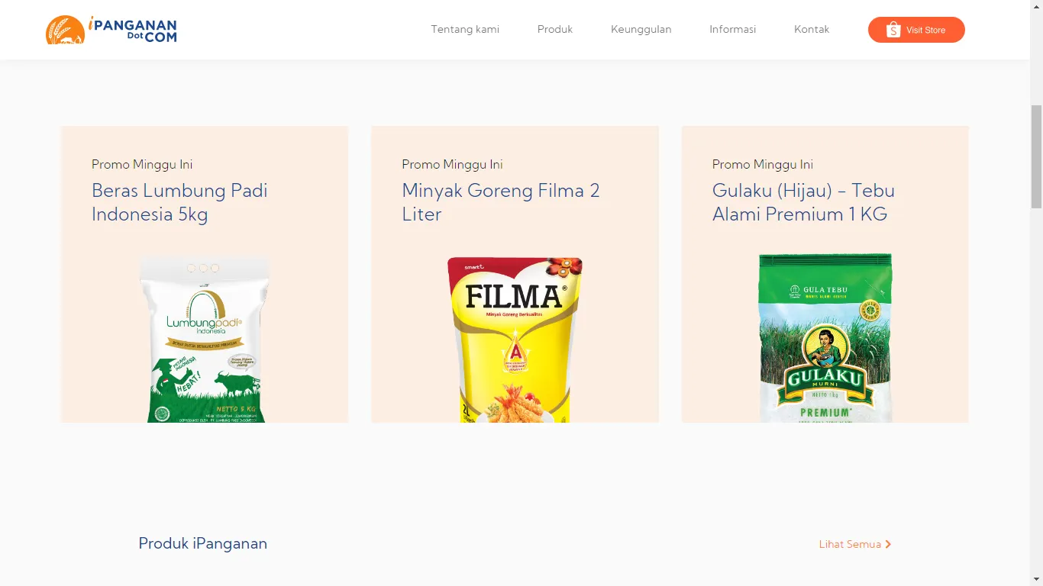The height and width of the screenshot is (586, 1043).
Task: Open the Gulaku (Hijau) Tebu Alami Premium title
Action: [x=803, y=202]
